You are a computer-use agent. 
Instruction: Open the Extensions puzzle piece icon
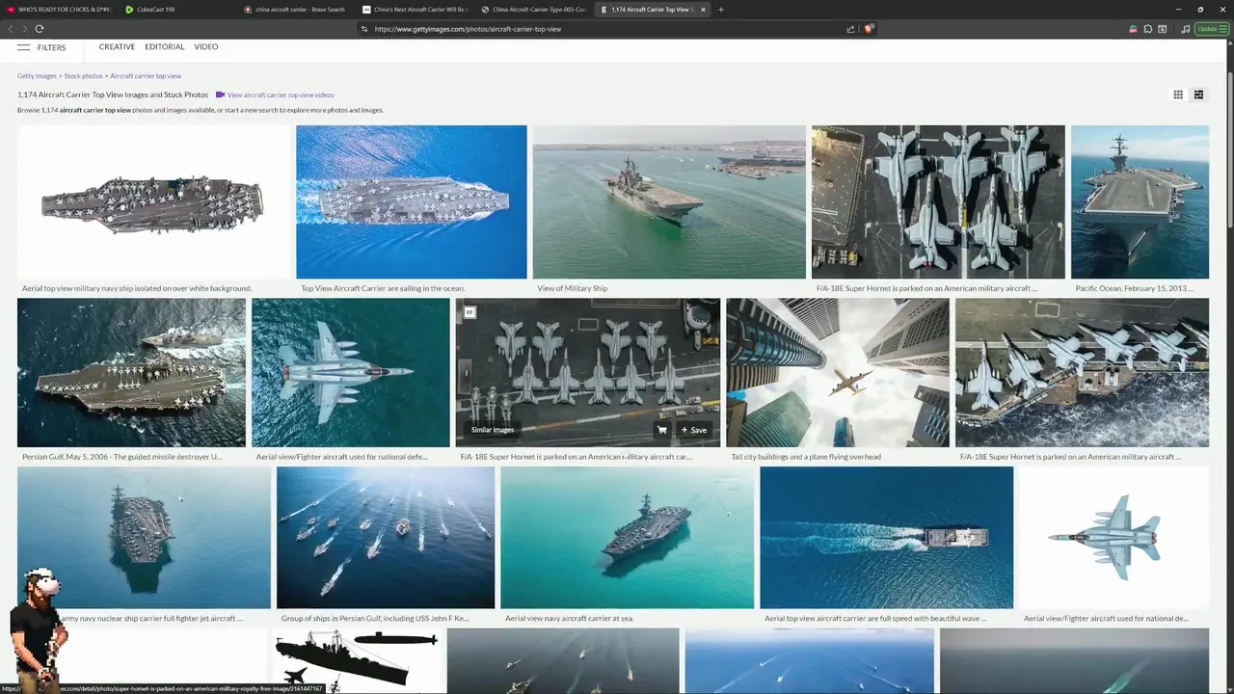coord(1148,29)
